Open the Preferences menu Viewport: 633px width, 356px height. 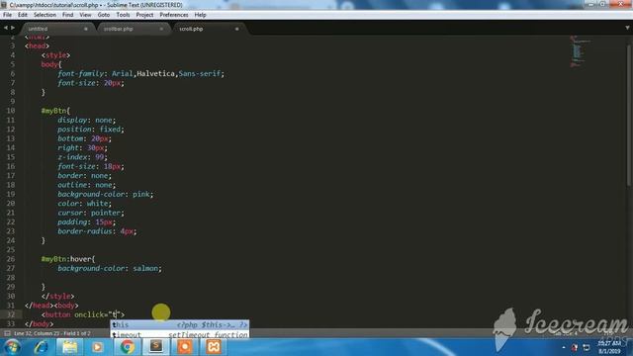[x=174, y=15]
